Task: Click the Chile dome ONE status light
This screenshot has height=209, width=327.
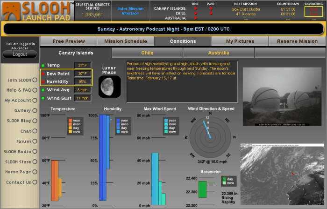Action: pyautogui.click(x=195, y=13)
